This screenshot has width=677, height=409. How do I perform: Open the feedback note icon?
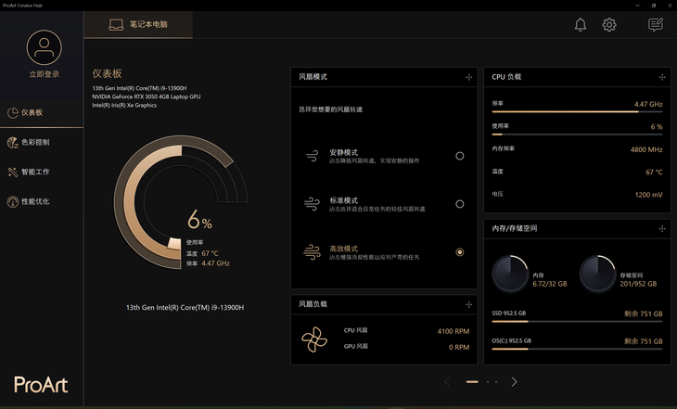click(656, 25)
